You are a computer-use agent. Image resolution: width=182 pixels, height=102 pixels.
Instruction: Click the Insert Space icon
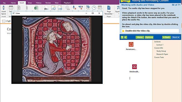click(4, 8)
